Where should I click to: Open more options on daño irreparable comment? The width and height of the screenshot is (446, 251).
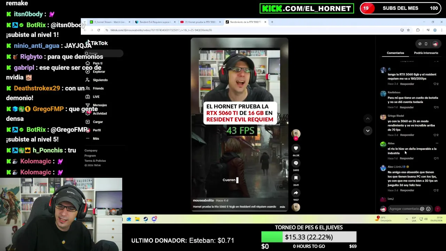point(437,143)
